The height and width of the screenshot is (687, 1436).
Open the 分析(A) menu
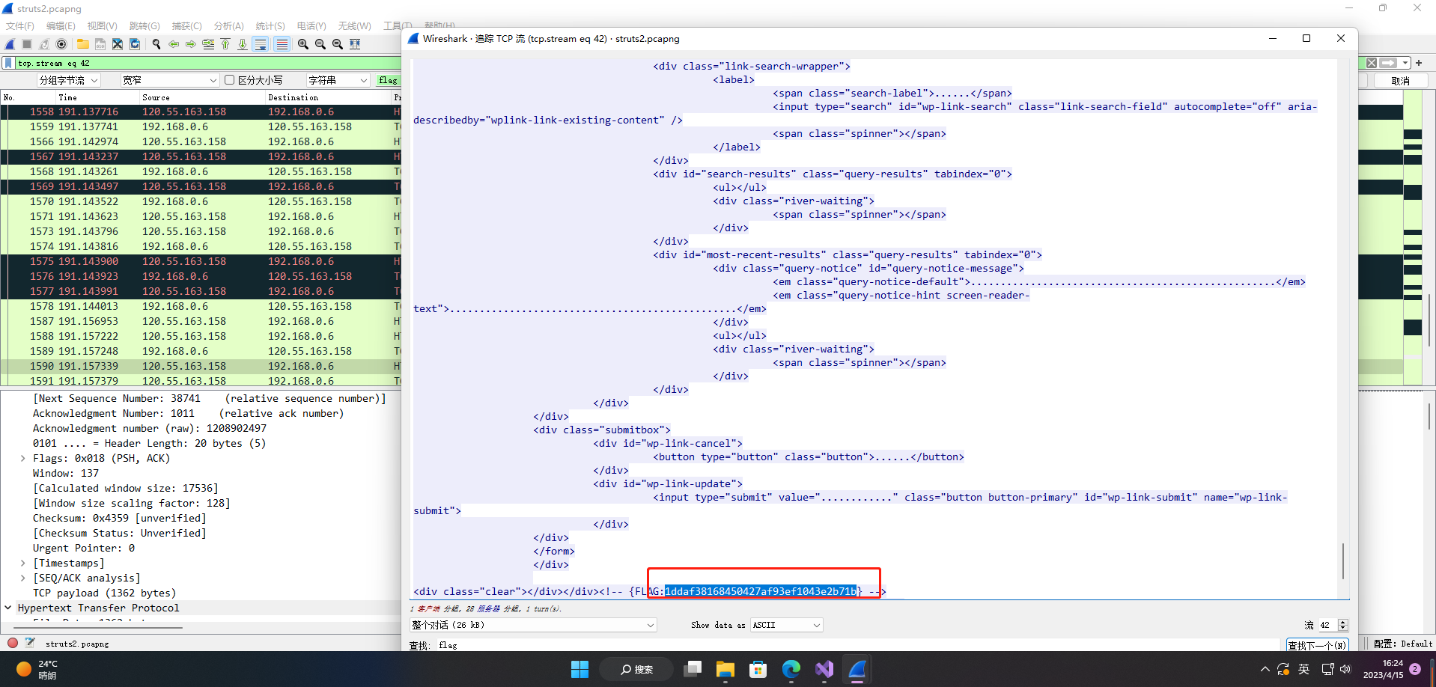click(229, 25)
